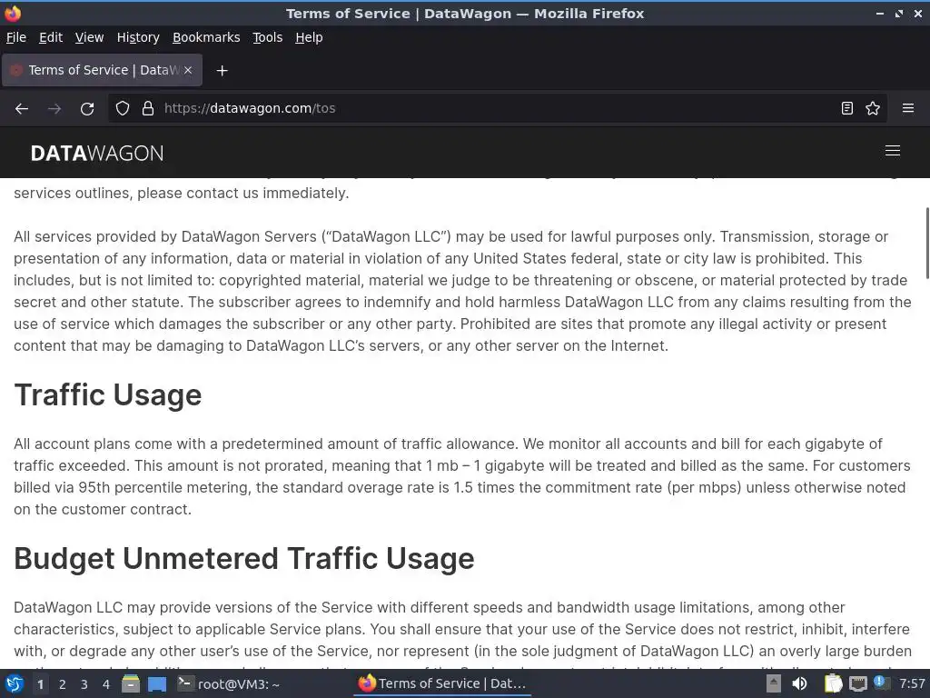Screen dimensions: 930x698
Task: Open the system start menu icon
Action: 15,683
